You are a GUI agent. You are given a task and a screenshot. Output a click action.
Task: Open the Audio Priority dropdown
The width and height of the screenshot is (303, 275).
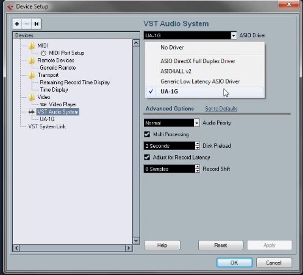(x=197, y=123)
